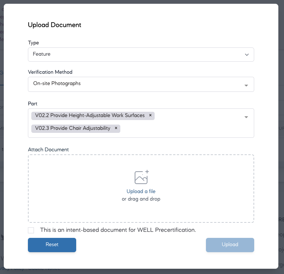Click the Verification Method caret arrow
284x274 pixels.
tap(246, 85)
